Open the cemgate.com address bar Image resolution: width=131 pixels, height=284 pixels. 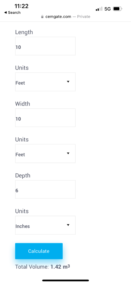(x=65, y=17)
